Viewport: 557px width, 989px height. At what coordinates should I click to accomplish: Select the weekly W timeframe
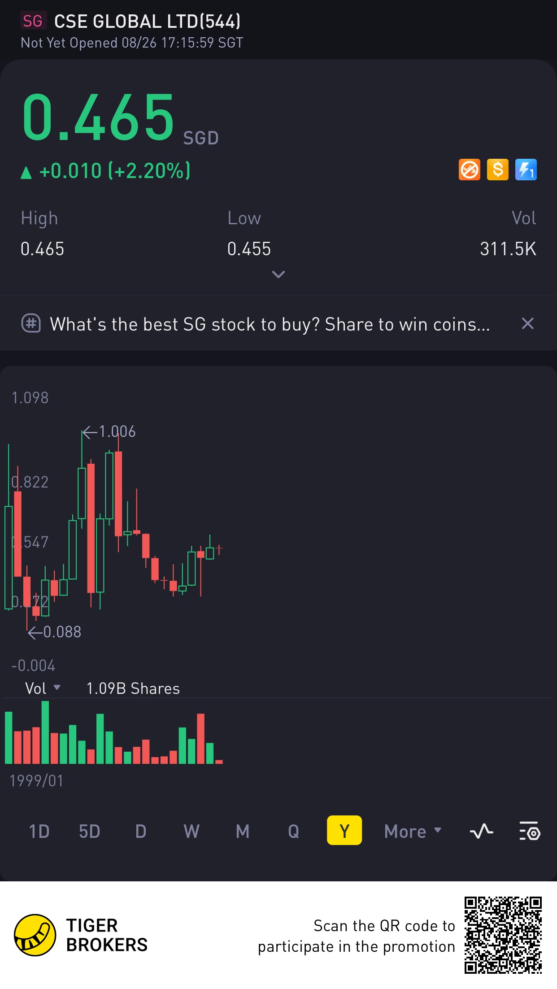point(191,831)
